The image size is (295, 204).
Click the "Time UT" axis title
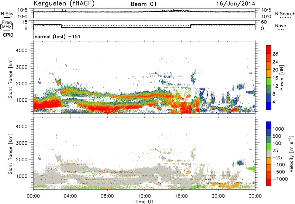tap(144, 201)
